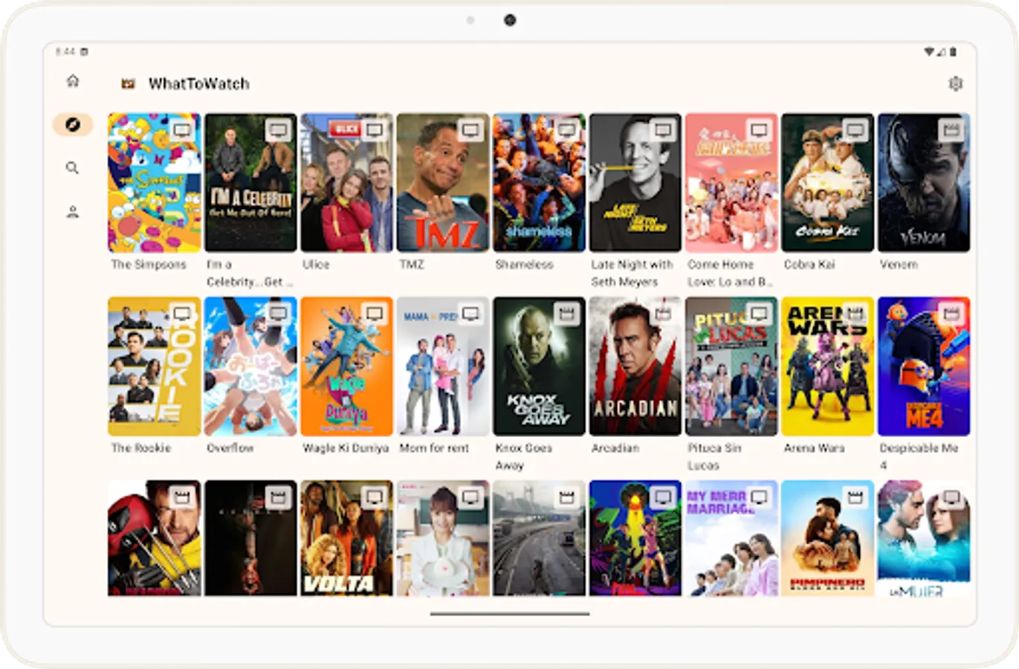Open the Shameless poster
Image resolution: width=1019 pixels, height=669 pixels.
coord(539,183)
